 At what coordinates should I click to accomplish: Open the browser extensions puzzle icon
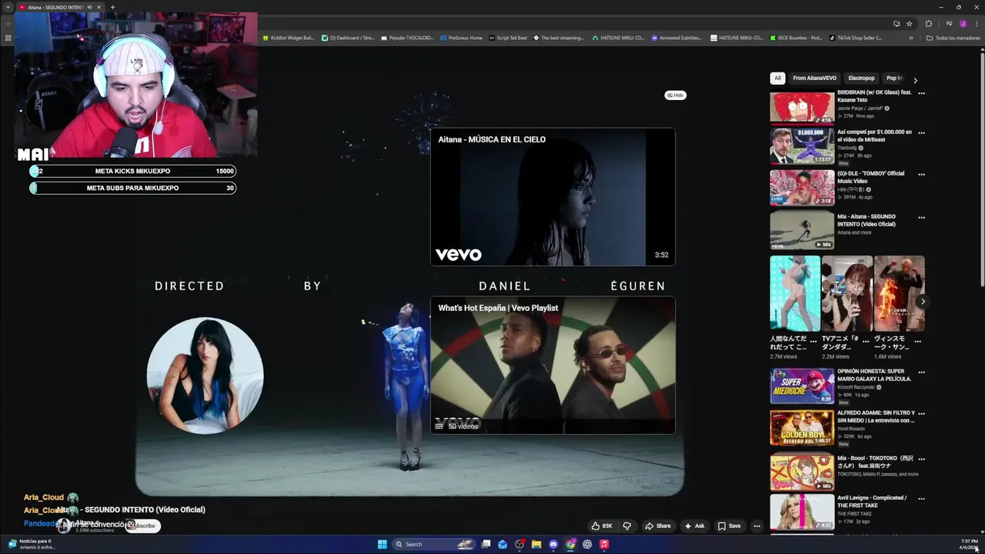click(929, 24)
